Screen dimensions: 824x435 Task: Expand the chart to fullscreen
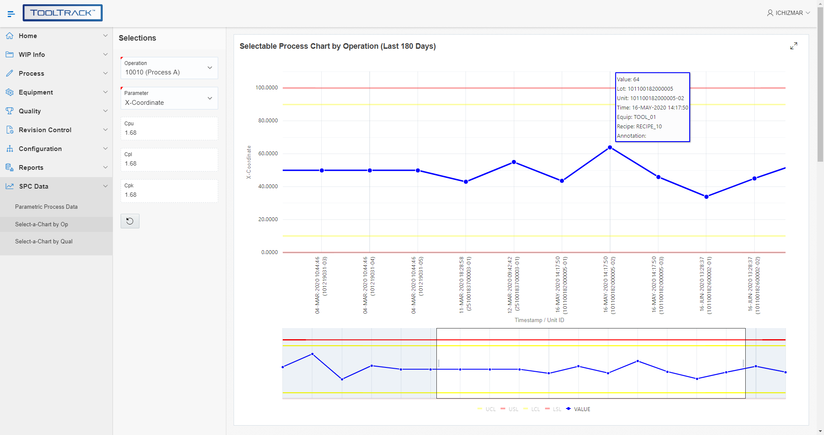pyautogui.click(x=794, y=45)
